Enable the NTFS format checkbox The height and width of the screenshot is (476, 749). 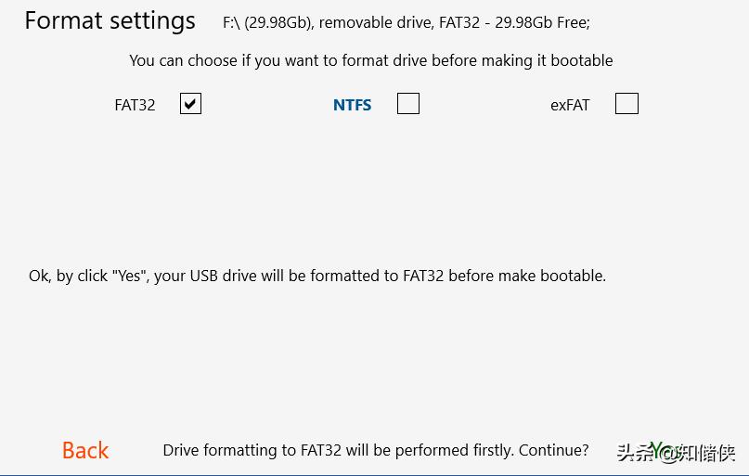click(x=408, y=104)
